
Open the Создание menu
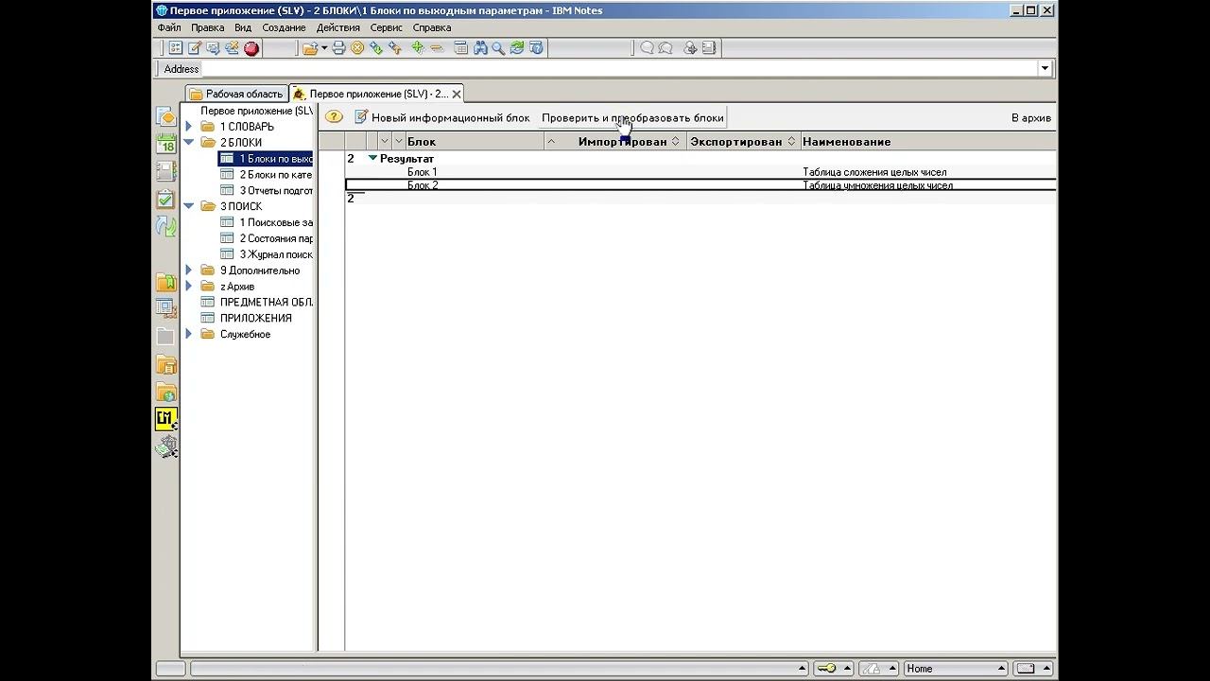[x=284, y=27]
